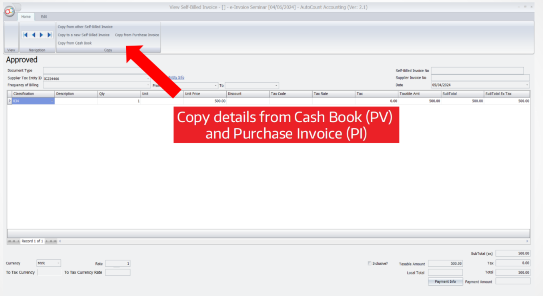Screen dimensions: 543x296
Task: Expand the Supplier Tax Entity ID dropdown
Action: point(148,79)
